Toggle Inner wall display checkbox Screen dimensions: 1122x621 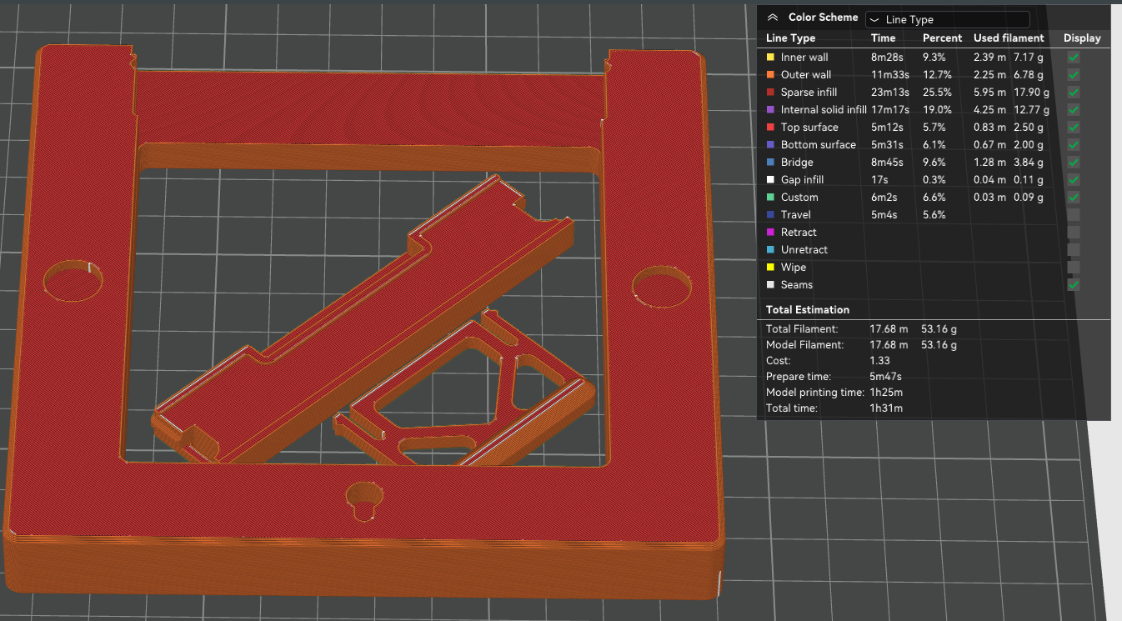1074,58
